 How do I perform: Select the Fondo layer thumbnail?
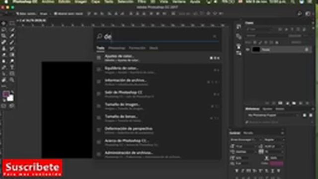256,49
